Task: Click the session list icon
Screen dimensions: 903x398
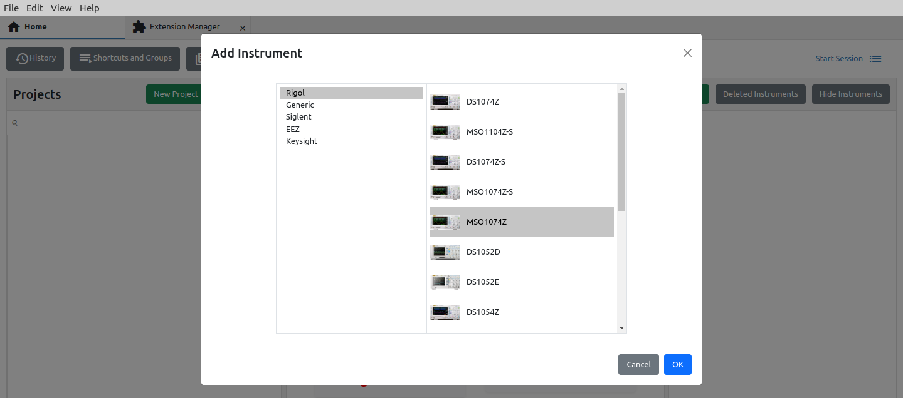Action: [875, 59]
